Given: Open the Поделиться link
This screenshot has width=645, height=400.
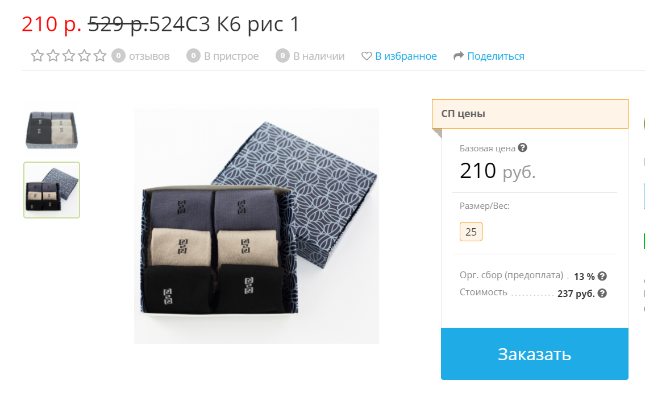Looking at the screenshot, I should coord(496,56).
